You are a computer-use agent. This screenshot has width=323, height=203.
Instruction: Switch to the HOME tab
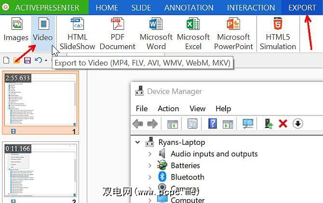(x=107, y=8)
